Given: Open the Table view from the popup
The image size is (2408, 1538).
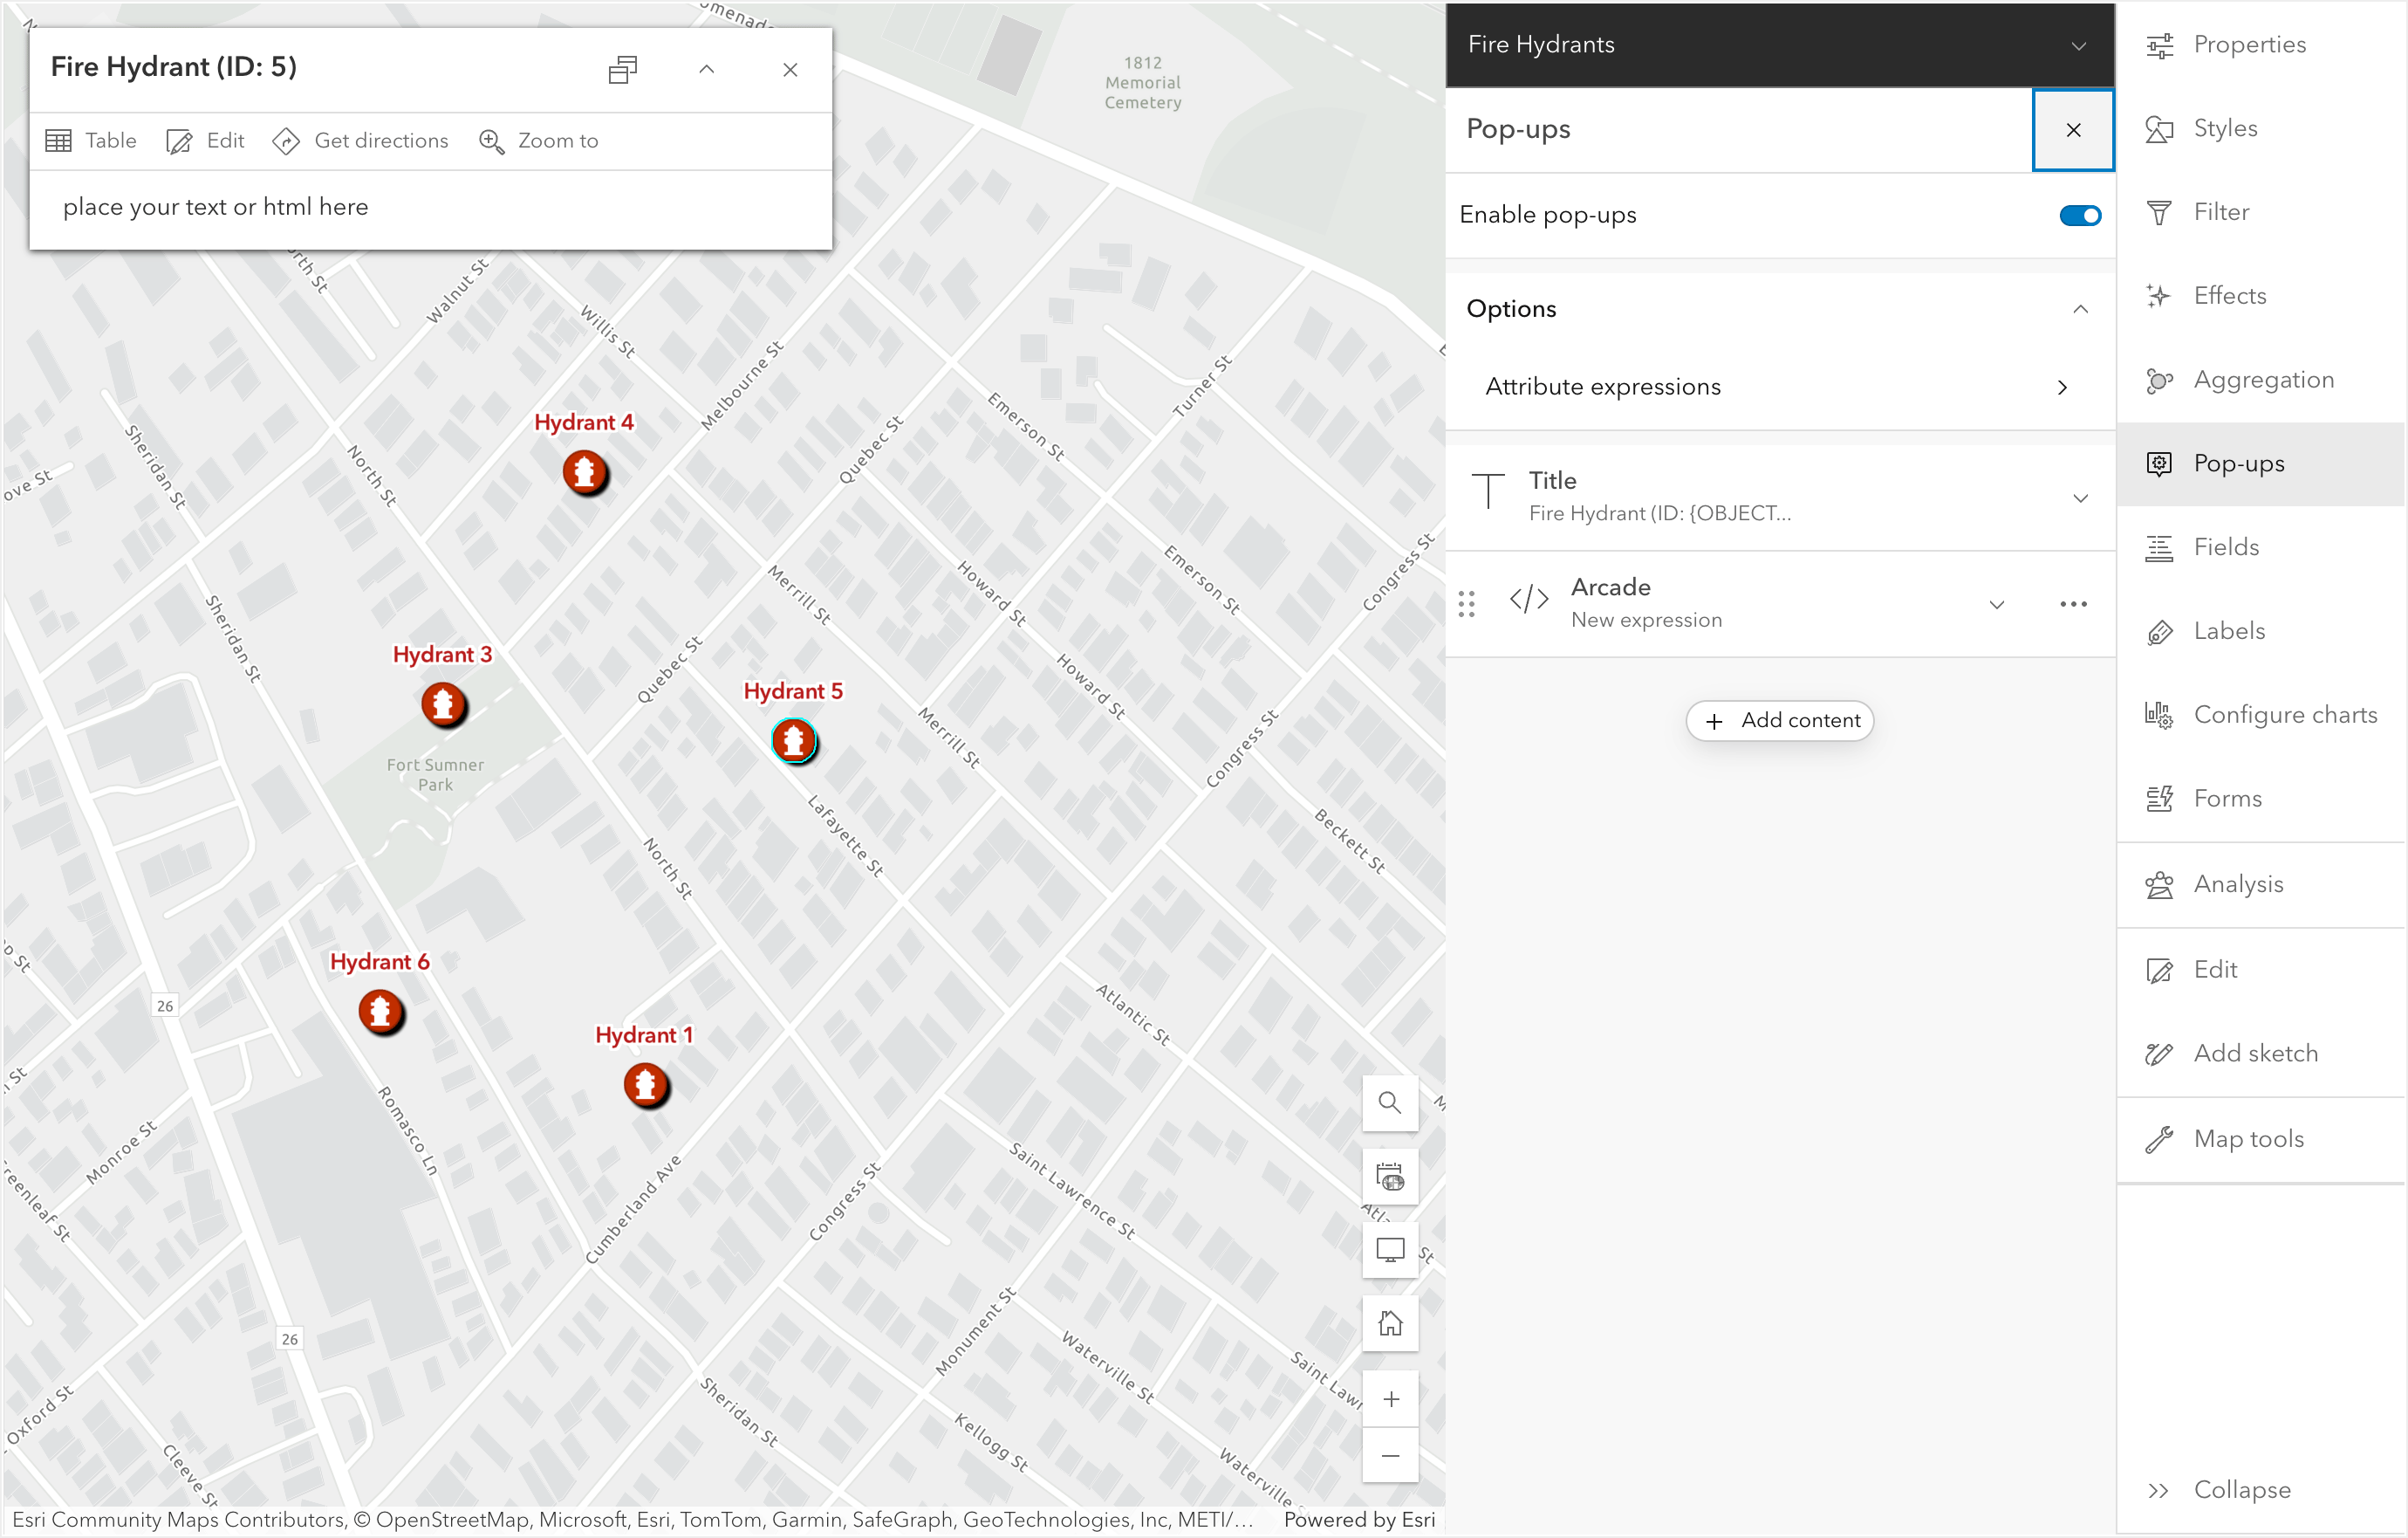Looking at the screenshot, I should click(90, 140).
